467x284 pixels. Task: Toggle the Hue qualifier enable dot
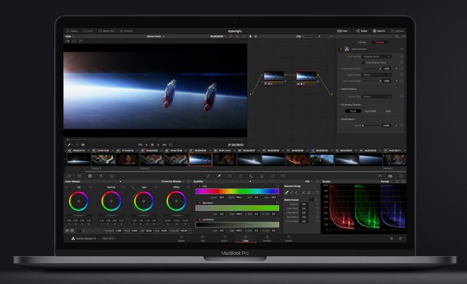coord(200,186)
